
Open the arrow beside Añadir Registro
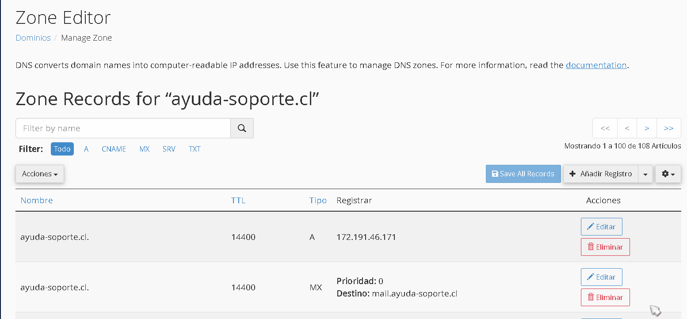click(x=645, y=174)
